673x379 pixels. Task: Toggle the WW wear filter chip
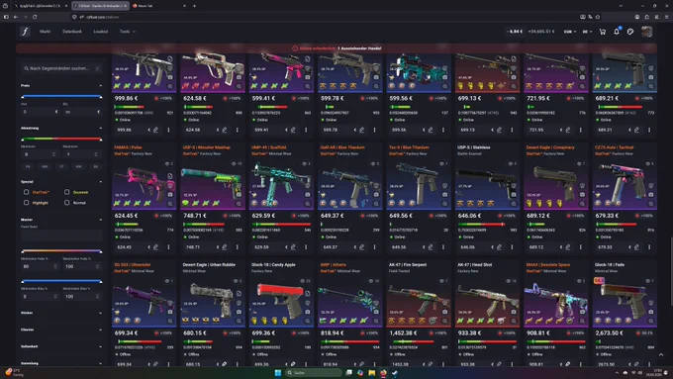[78, 166]
